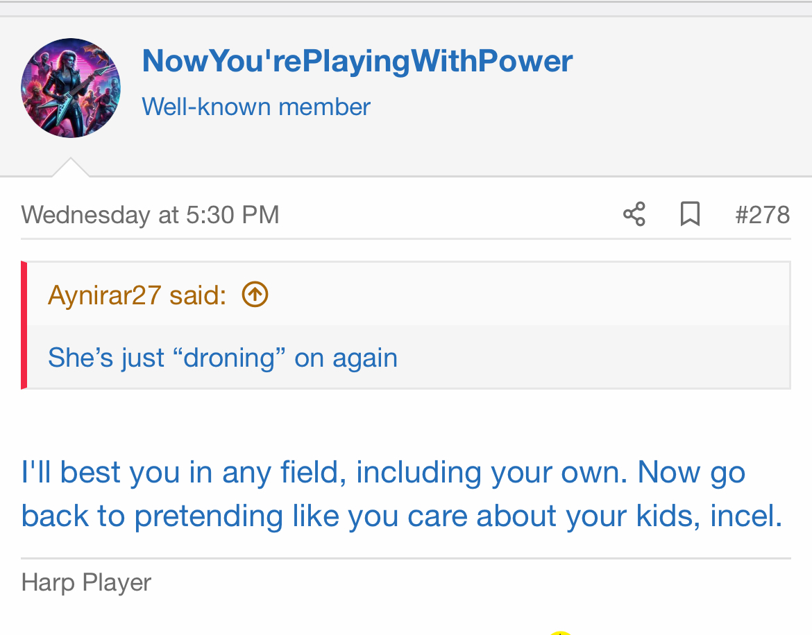Screen dimensions: 812x635
Task: Click the "Harp Player" signature text
Action: (86, 582)
